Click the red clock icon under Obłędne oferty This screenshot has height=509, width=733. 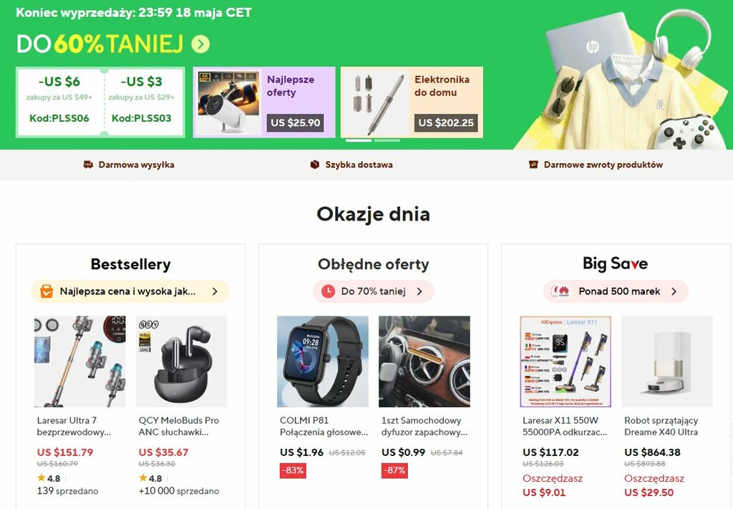click(x=328, y=291)
